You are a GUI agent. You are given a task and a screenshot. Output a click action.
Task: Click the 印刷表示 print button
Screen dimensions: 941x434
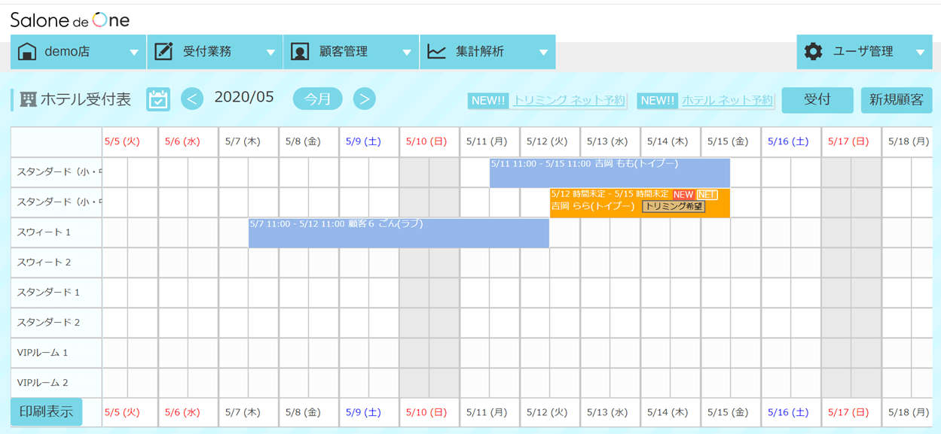click(x=46, y=412)
